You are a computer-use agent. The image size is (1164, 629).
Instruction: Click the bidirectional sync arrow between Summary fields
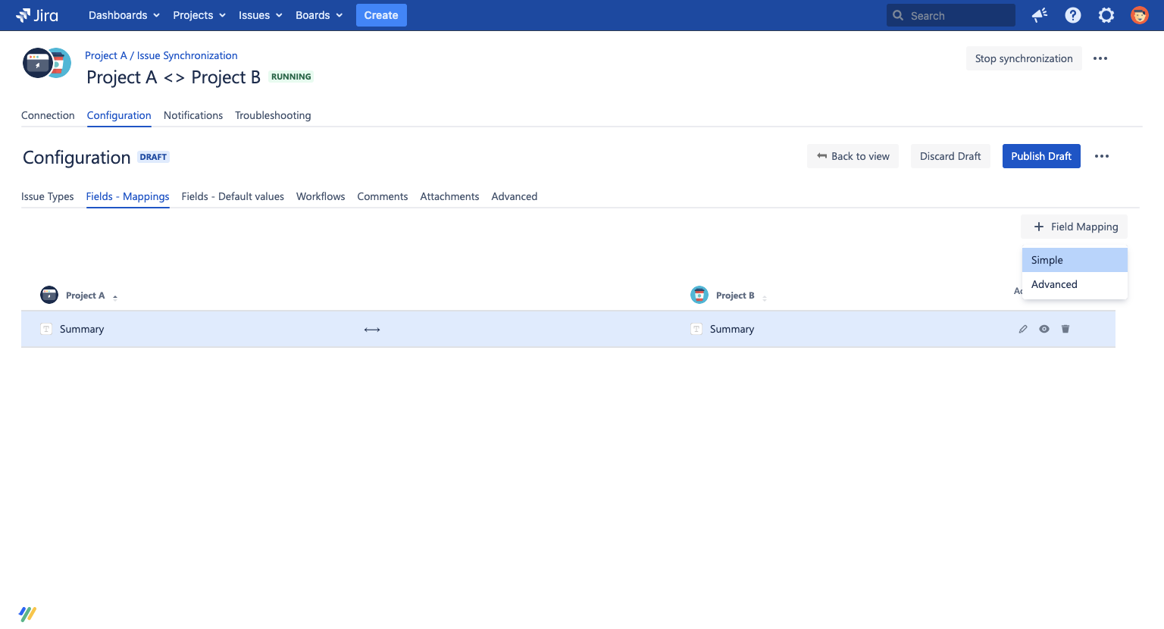[372, 329]
